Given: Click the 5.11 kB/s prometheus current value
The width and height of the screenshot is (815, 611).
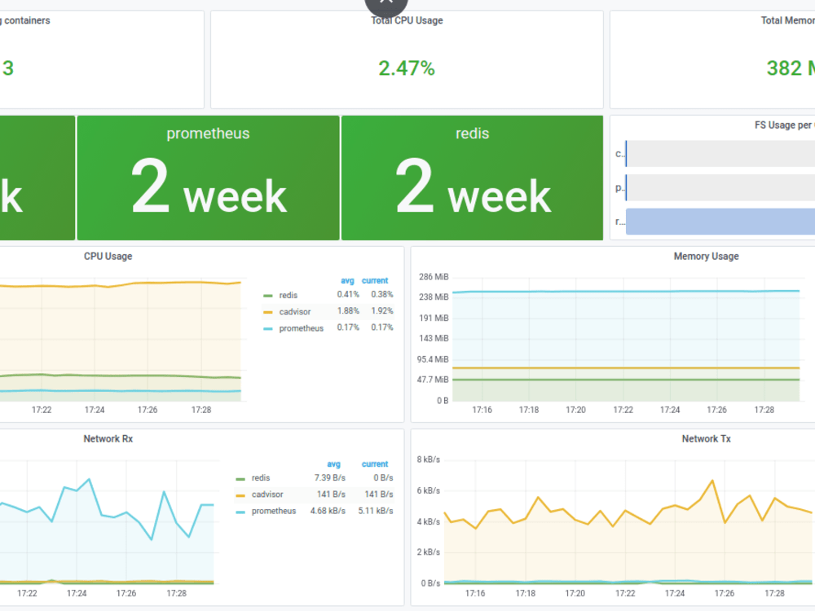Looking at the screenshot, I should tap(375, 512).
